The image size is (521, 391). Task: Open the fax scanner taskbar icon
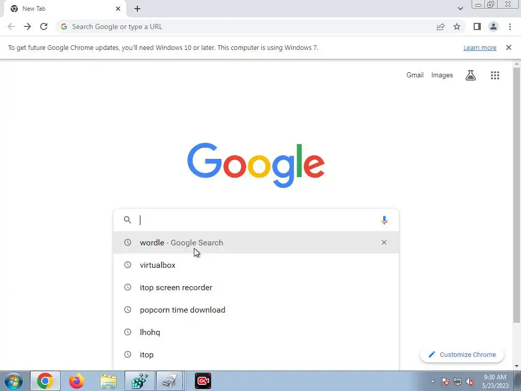[x=170, y=381]
